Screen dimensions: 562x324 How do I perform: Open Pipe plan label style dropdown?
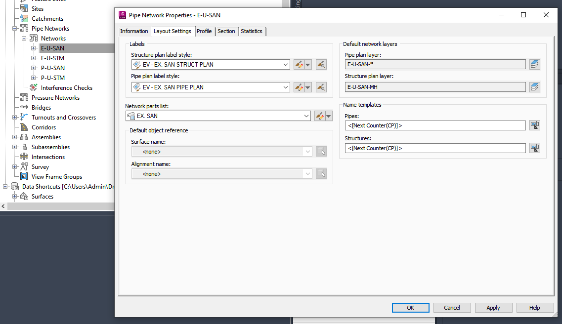click(285, 87)
